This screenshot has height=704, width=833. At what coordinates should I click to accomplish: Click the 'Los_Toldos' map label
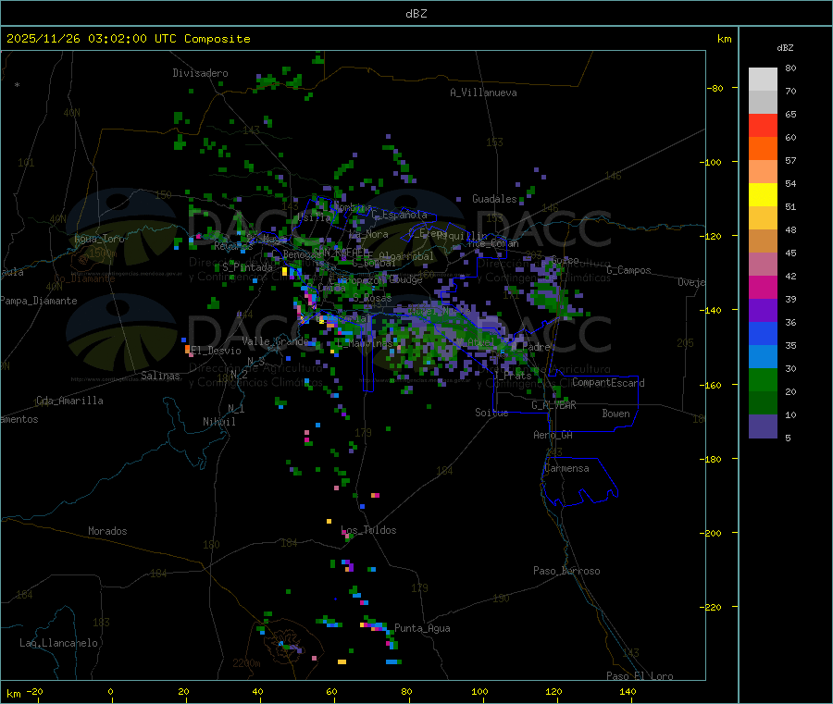point(368,530)
